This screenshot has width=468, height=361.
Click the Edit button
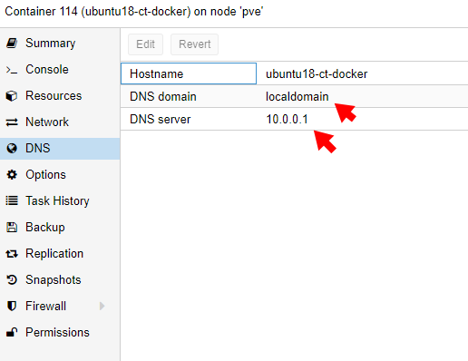[145, 44]
